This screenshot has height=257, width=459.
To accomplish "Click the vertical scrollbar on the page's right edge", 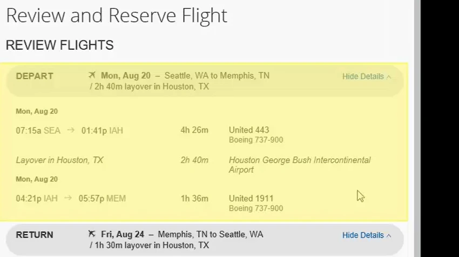I will coord(417,128).
